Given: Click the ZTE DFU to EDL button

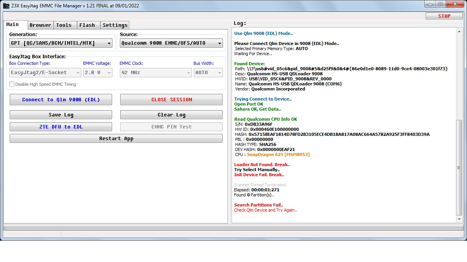Looking at the screenshot, I should (x=61, y=127).
